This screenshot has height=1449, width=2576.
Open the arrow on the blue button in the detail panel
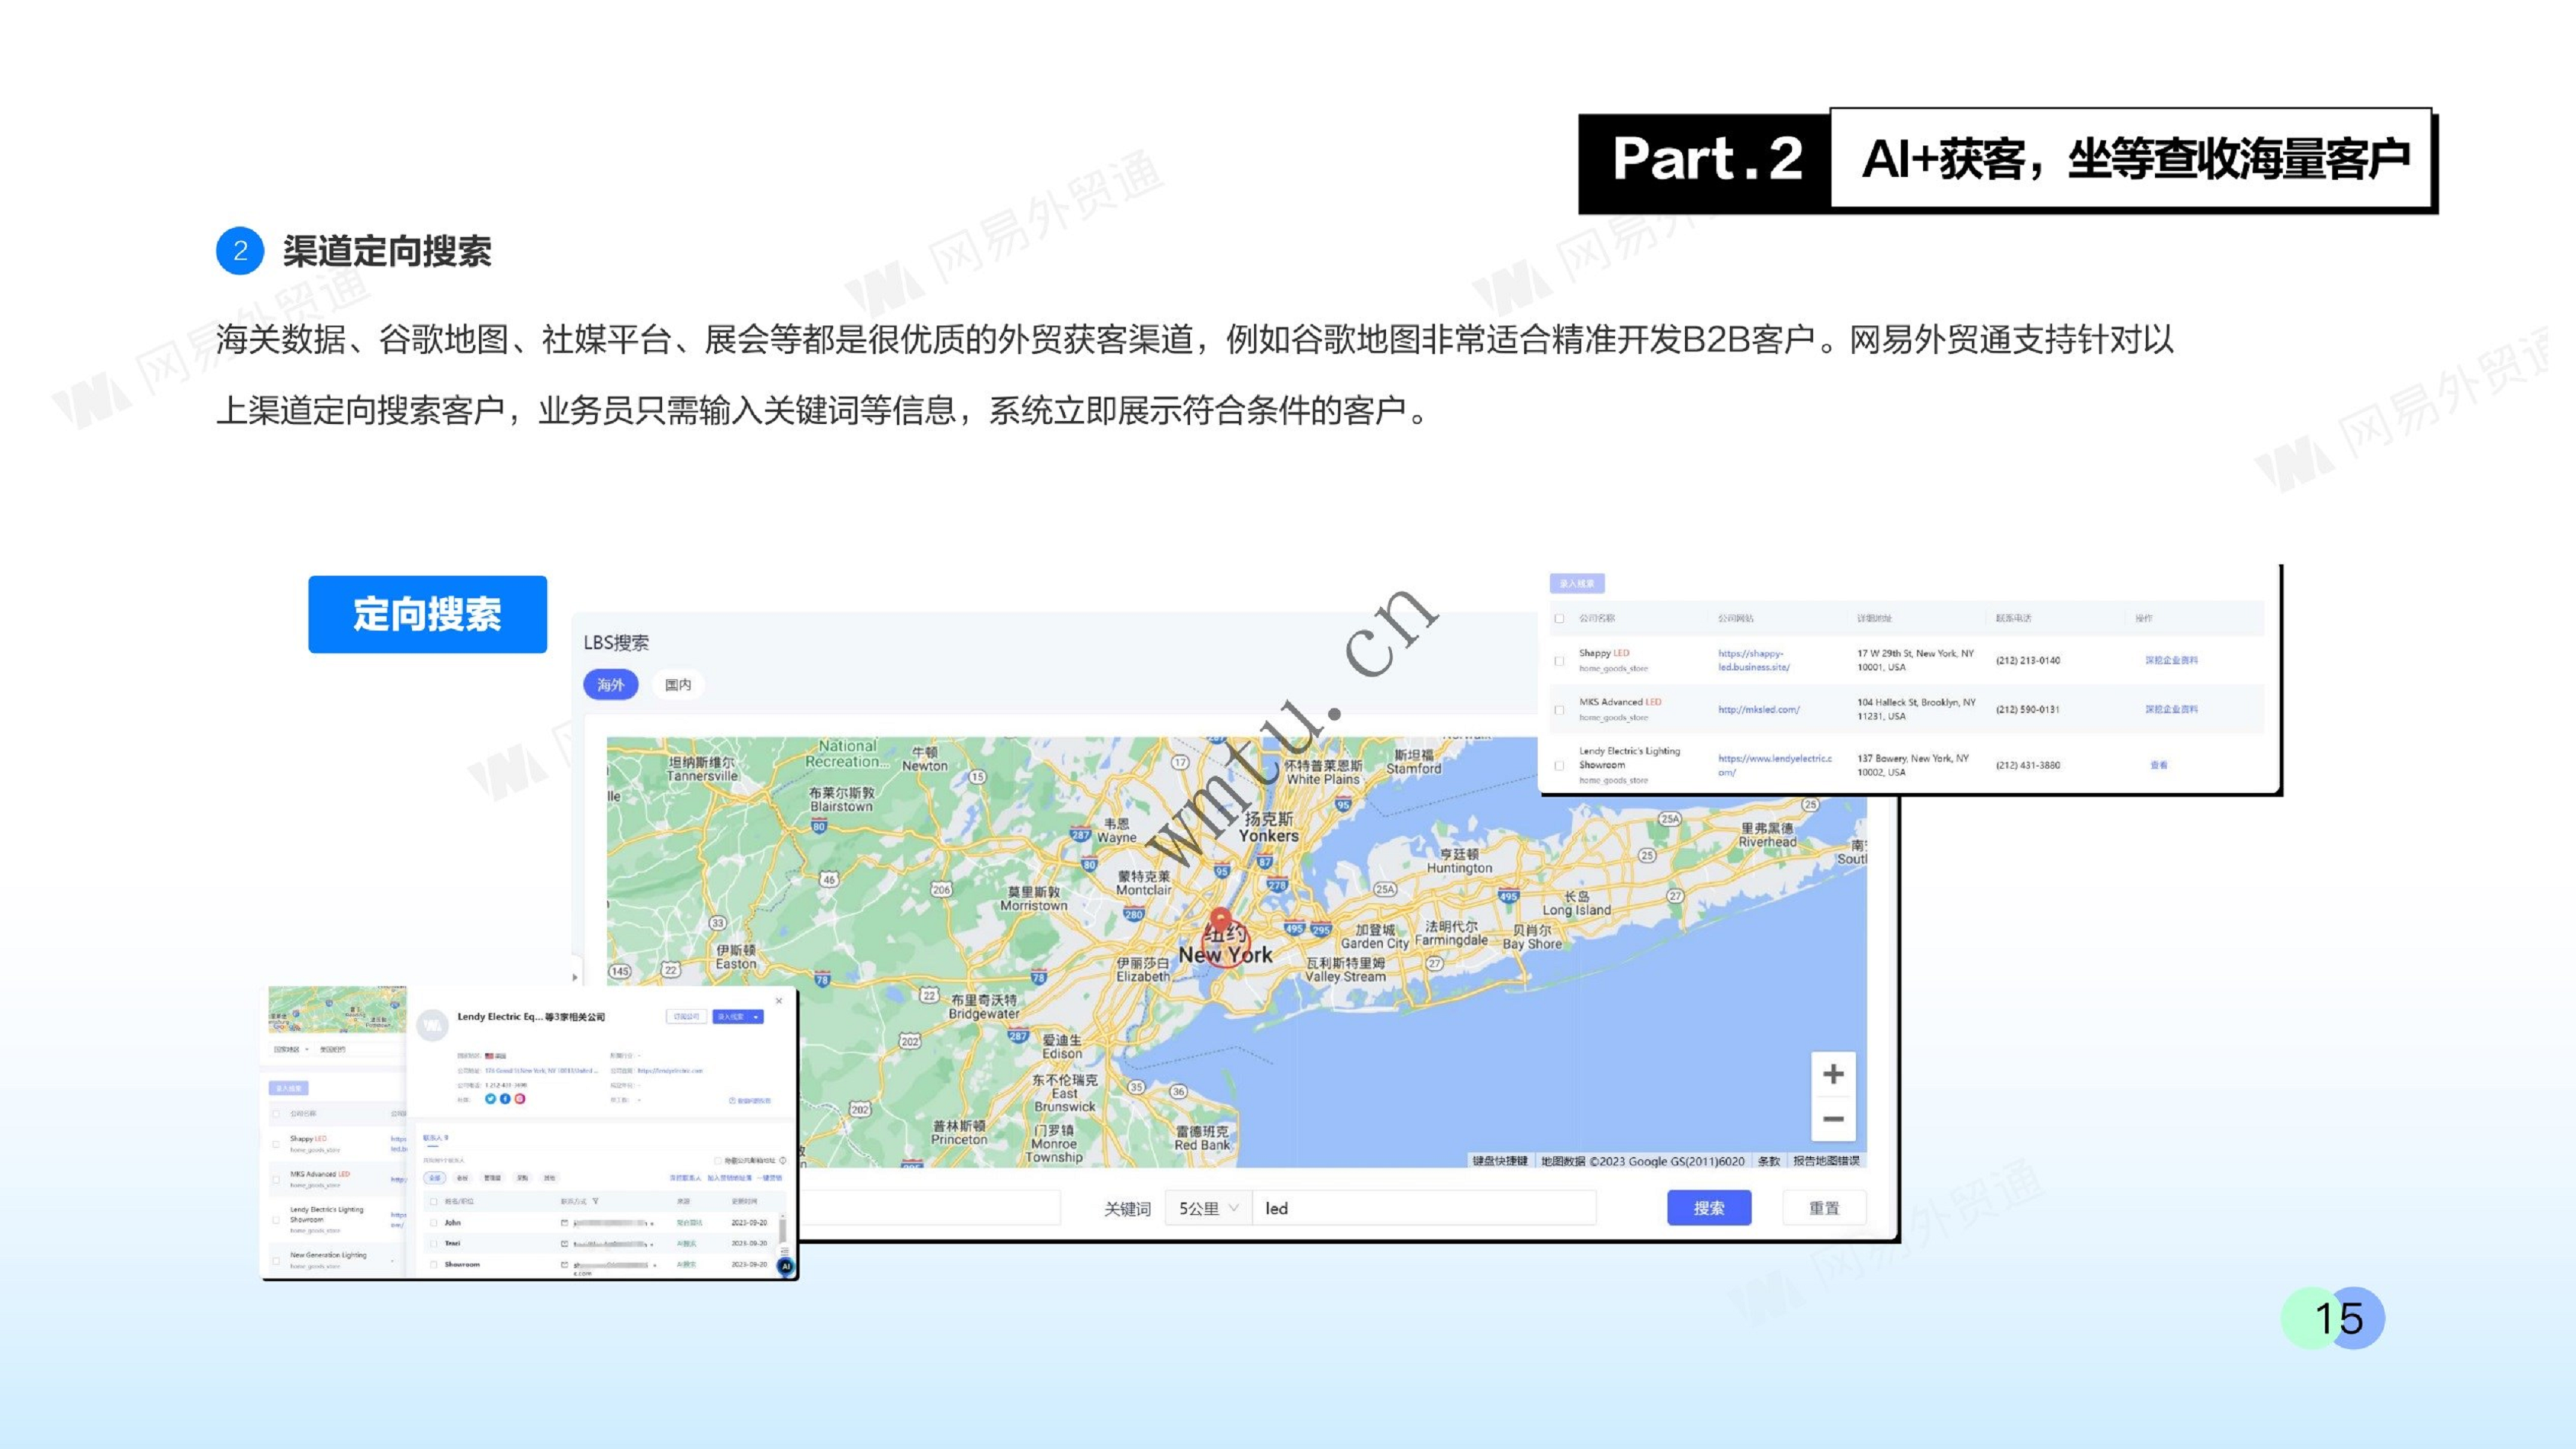pos(756,1017)
